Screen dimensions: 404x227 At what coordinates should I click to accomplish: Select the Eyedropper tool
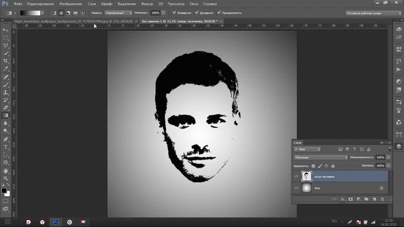tap(6, 69)
